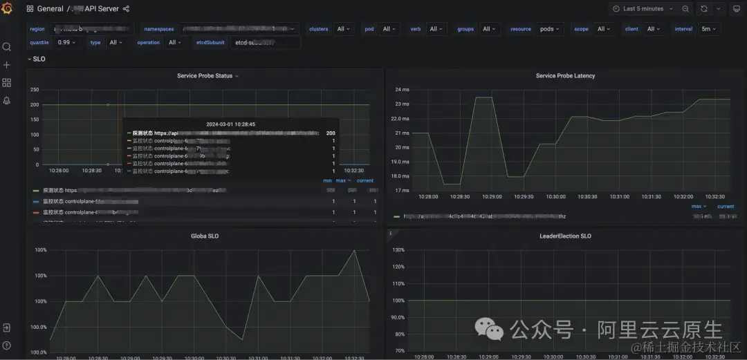Click green swatch in Service Probe Latency legend
Screen dimensions: 747x360
[397, 216]
